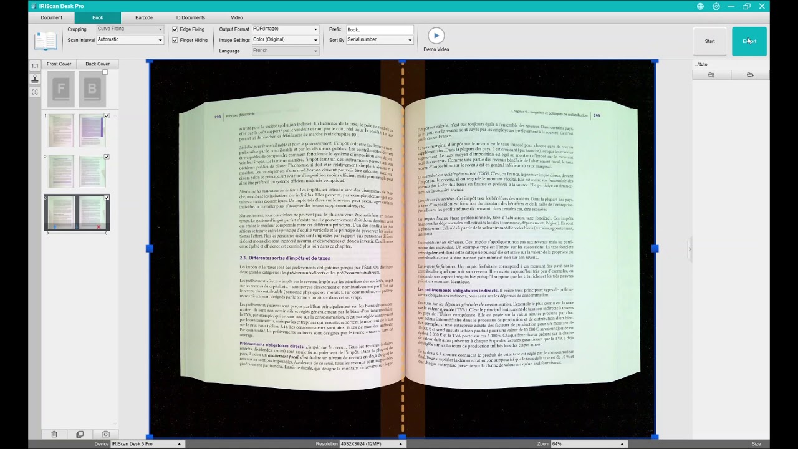Click the fit-to-screen icon in sidebar
Viewport: 798px width, 449px height.
click(35, 92)
